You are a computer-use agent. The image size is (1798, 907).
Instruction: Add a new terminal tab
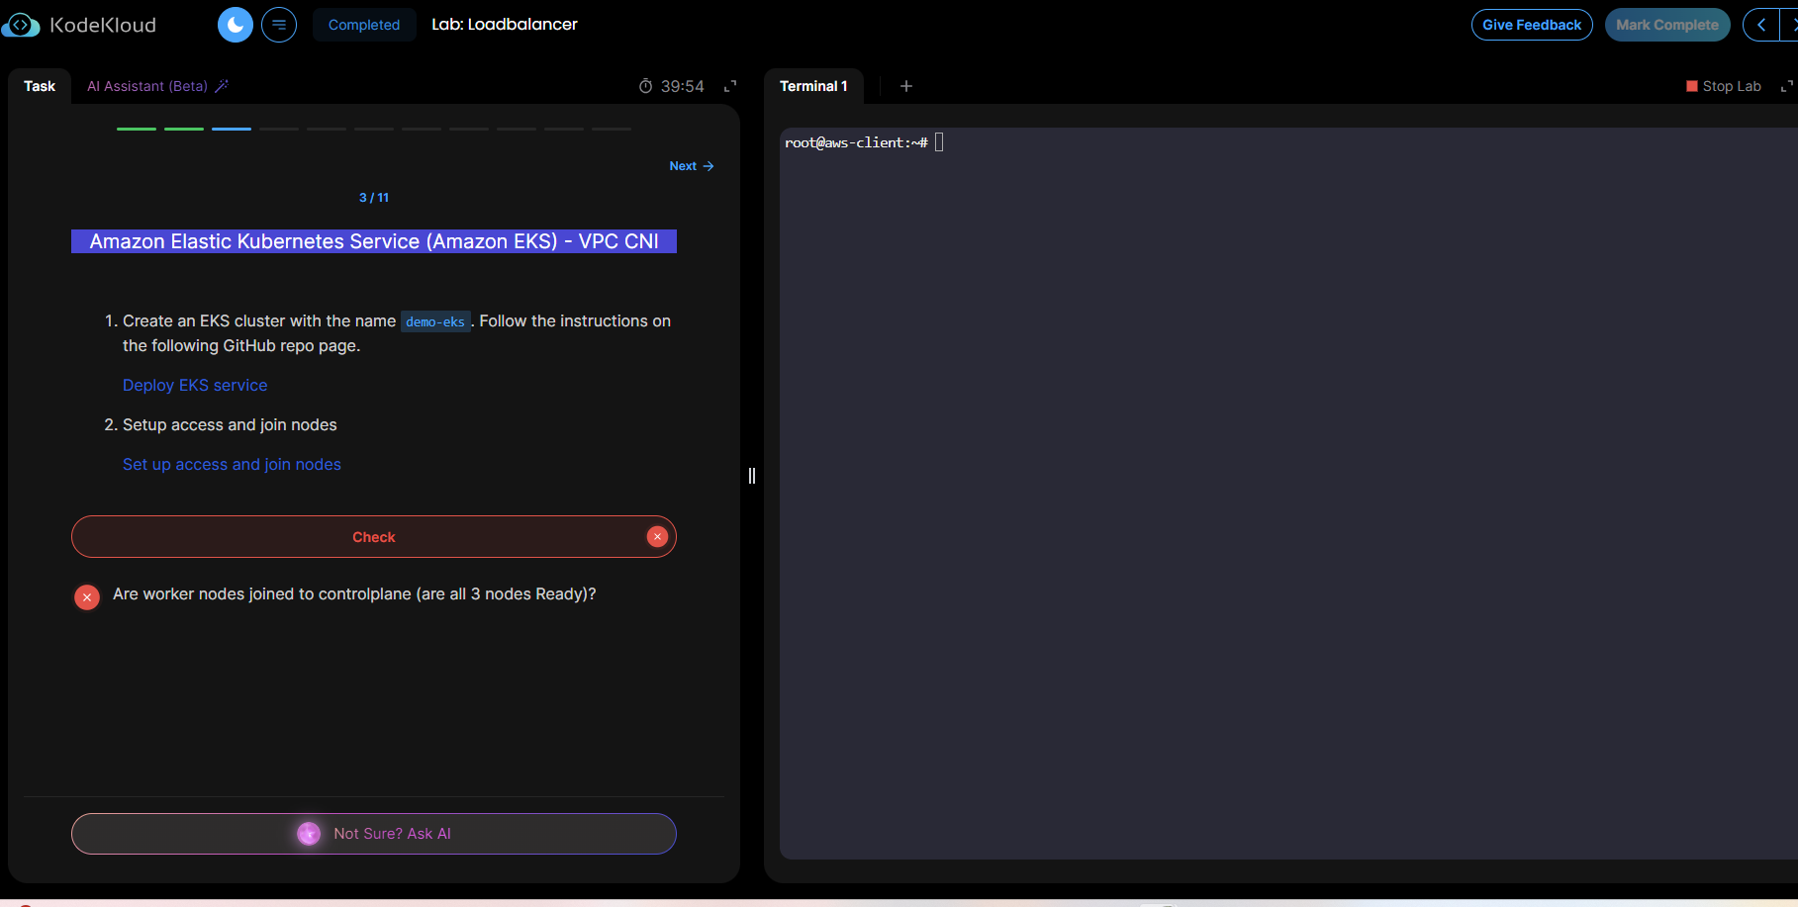pos(906,86)
